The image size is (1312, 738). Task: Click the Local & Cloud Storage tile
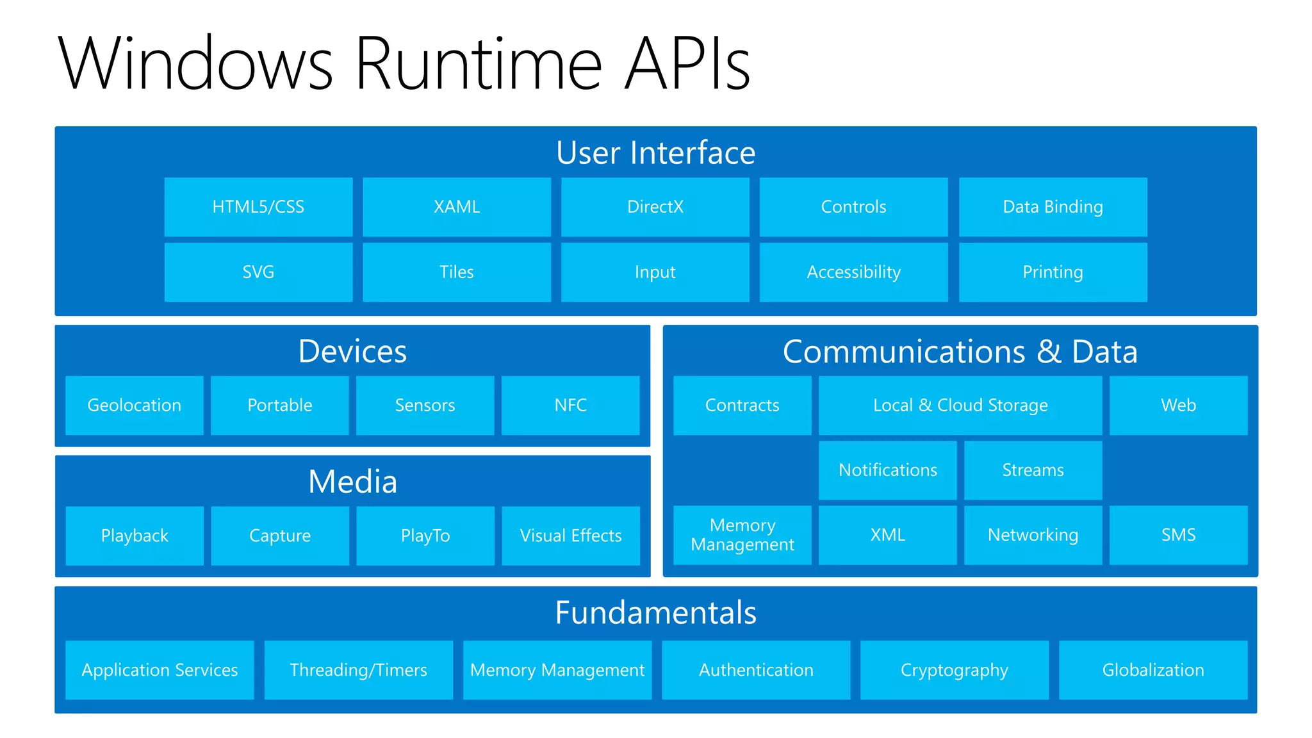[960, 406]
